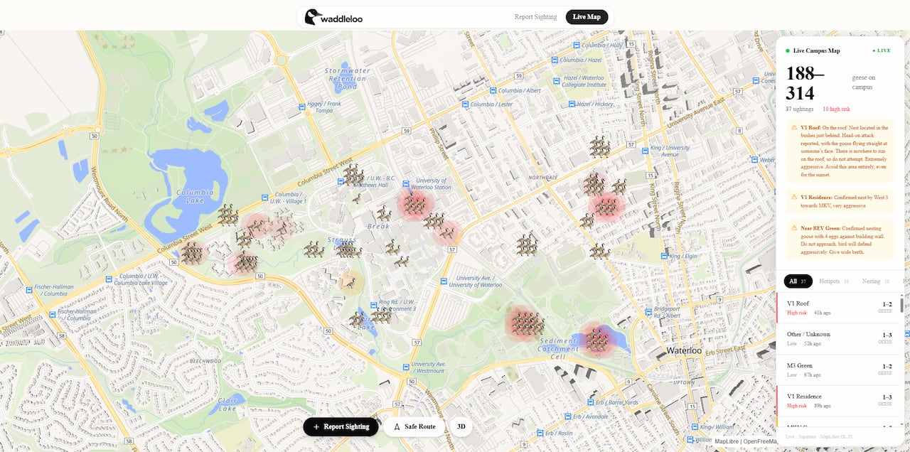The height and width of the screenshot is (452, 910).
Task: Click the warning icon on the Near REV Green alert
Action: [794, 228]
